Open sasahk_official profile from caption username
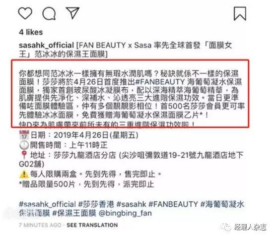Viewport: 275px width, 239px height. tap(46, 45)
